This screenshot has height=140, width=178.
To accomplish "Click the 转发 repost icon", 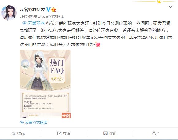I will pyautogui.click(x=59, y=134).
